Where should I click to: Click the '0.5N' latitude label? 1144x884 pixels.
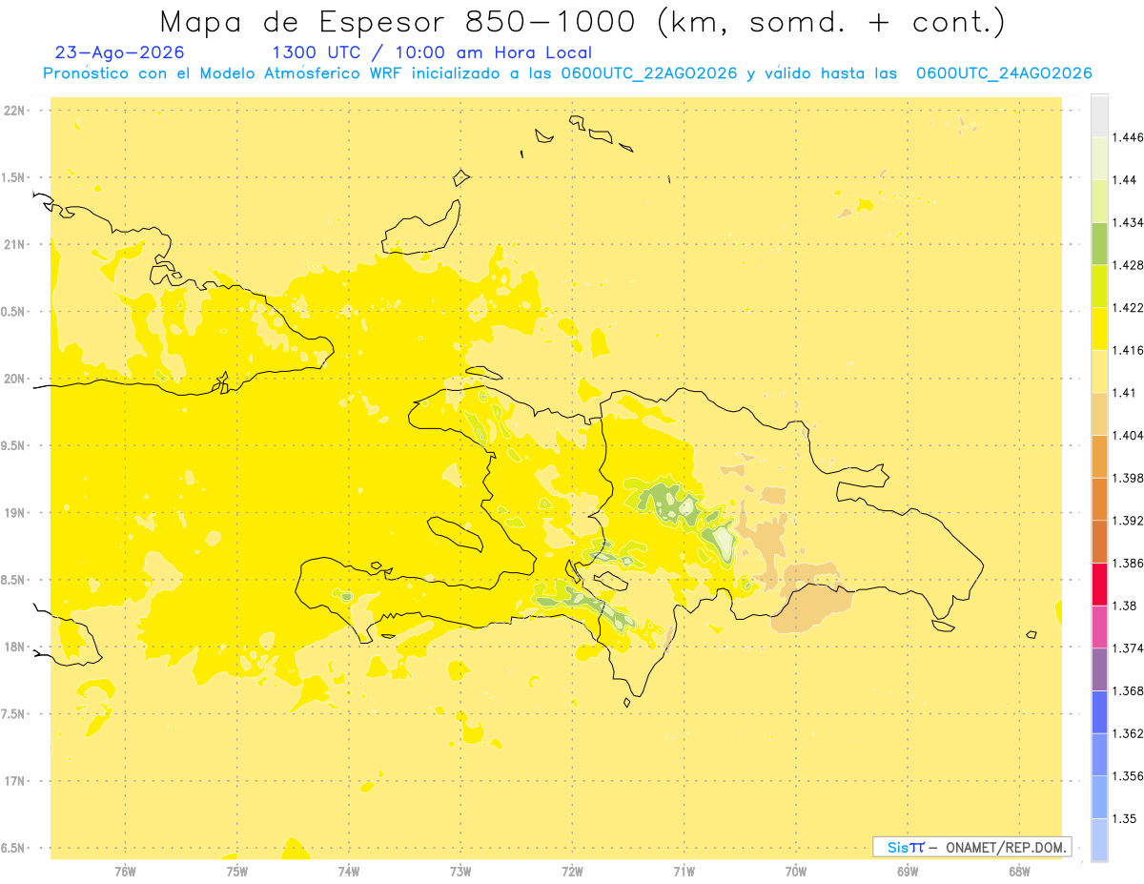pyautogui.click(x=14, y=312)
